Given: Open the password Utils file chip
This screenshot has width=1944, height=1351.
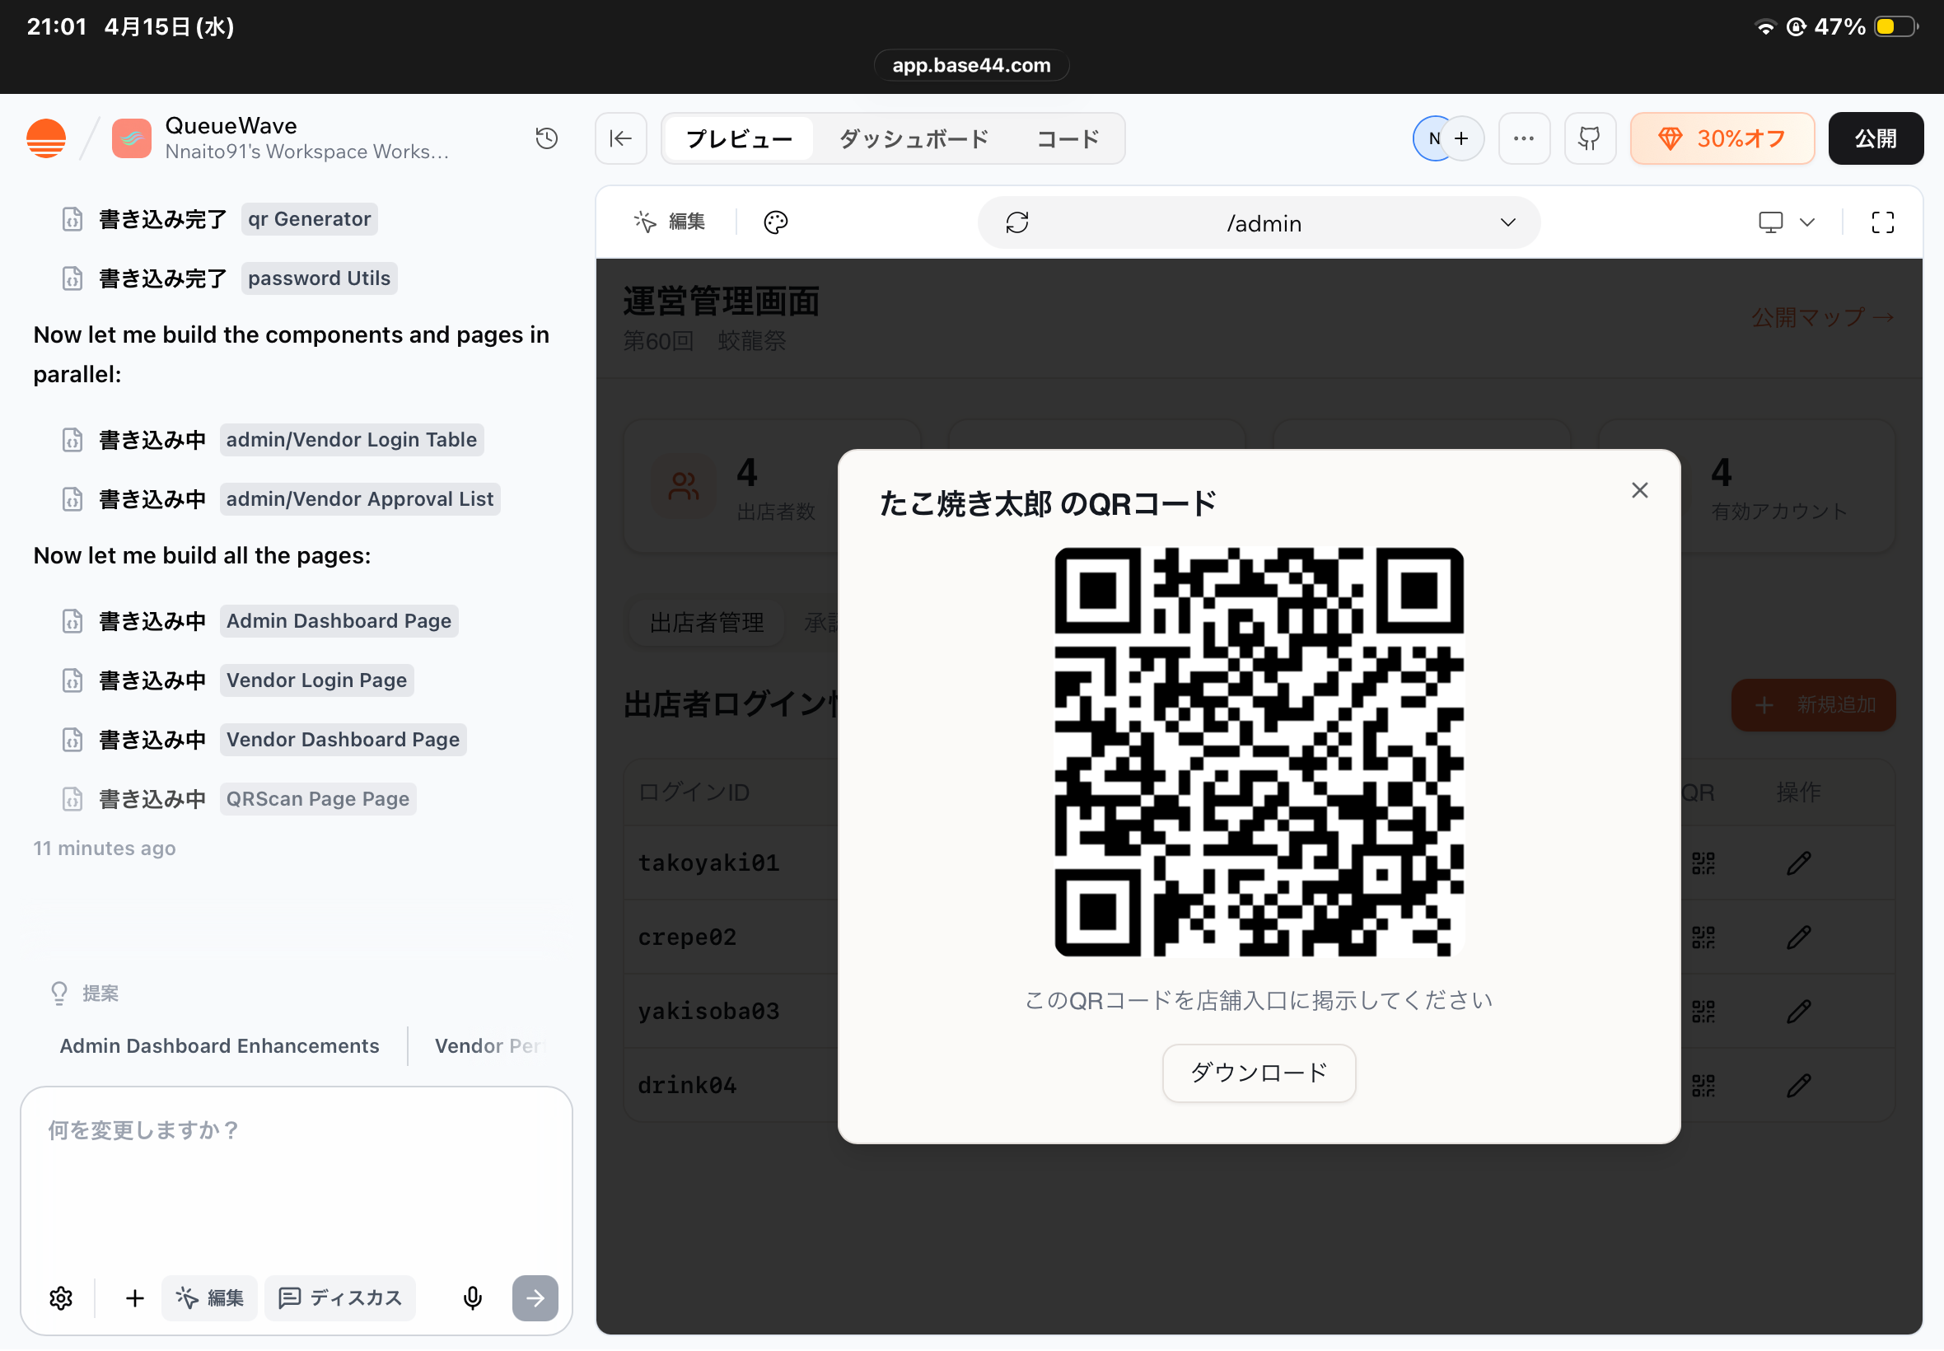Looking at the screenshot, I should click(319, 278).
